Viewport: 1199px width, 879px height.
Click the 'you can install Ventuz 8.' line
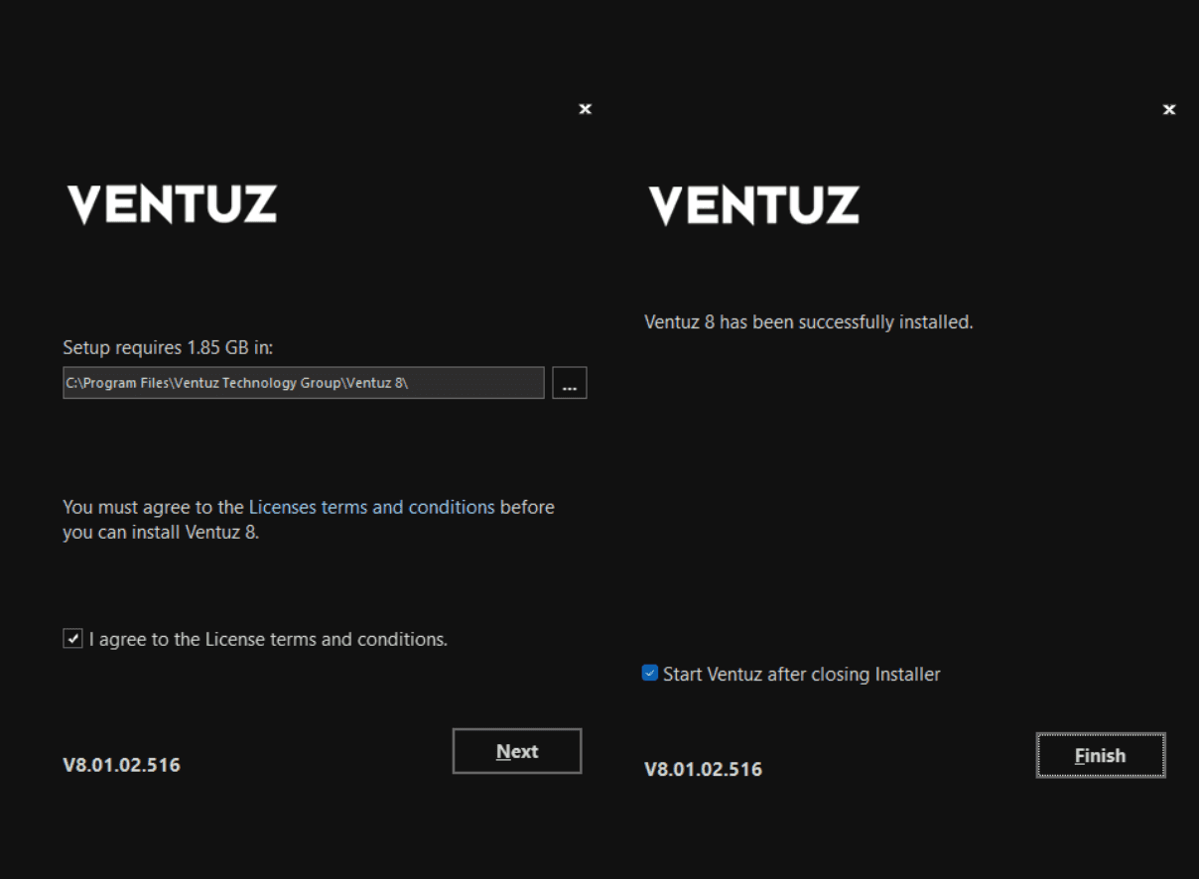coord(160,532)
